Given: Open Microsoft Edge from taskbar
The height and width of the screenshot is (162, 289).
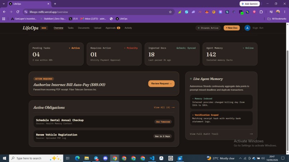Looking at the screenshot, I should [77, 158].
